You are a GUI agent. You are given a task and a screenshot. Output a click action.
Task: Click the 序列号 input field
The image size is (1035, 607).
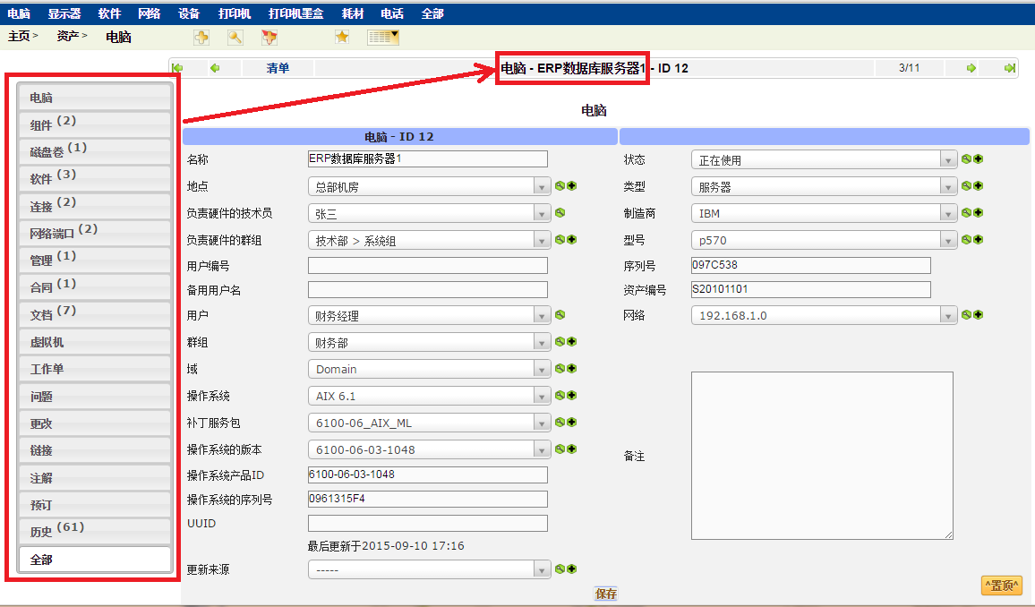810,265
